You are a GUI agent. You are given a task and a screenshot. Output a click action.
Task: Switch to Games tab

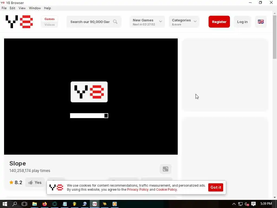50,19
